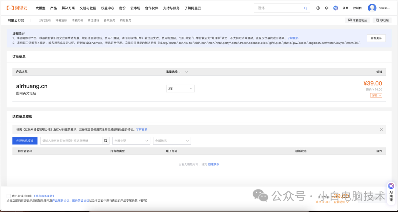Open the 大模型 menu

tap(41, 8)
